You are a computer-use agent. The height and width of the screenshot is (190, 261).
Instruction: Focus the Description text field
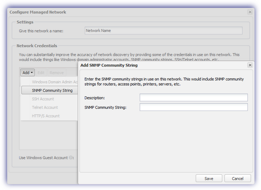pos(194,98)
